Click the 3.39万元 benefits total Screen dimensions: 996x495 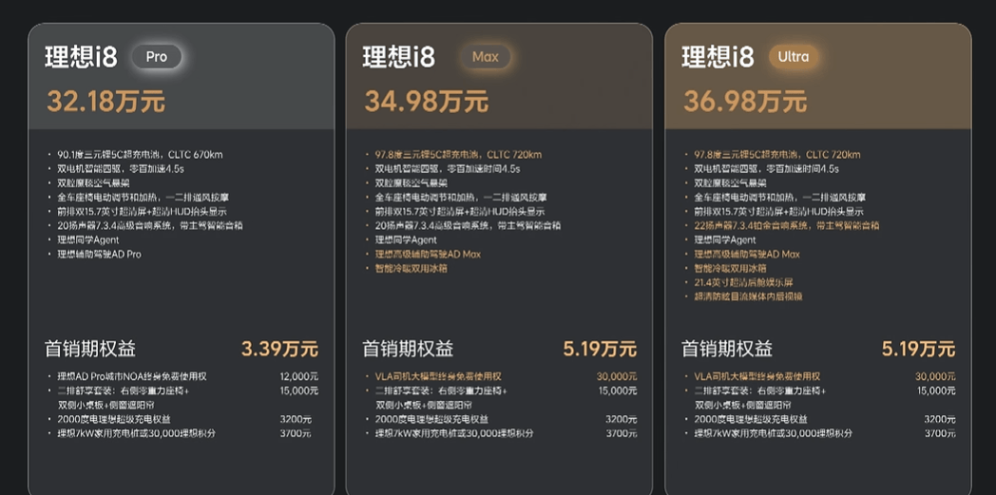click(279, 349)
